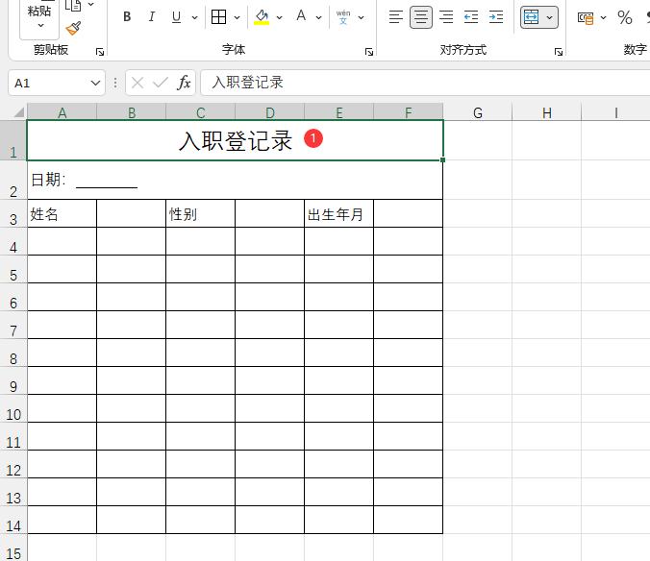The height and width of the screenshot is (561, 650).
Task: Click the select all corner triangle
Action: point(18,111)
